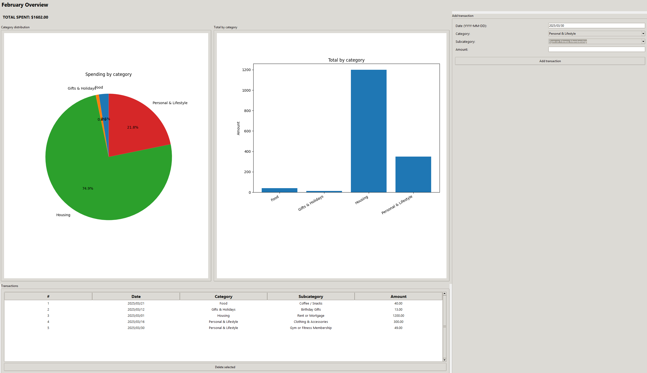Click the transactions scrollbar up arrow

tap(444, 294)
